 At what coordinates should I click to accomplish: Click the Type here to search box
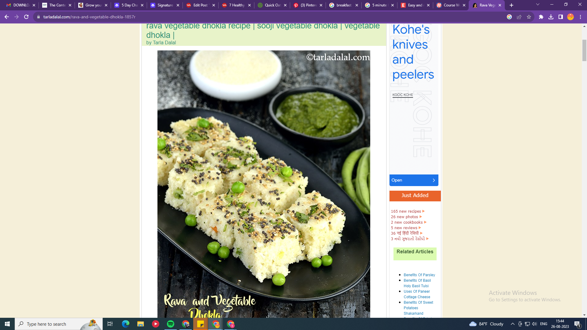pos(58,324)
